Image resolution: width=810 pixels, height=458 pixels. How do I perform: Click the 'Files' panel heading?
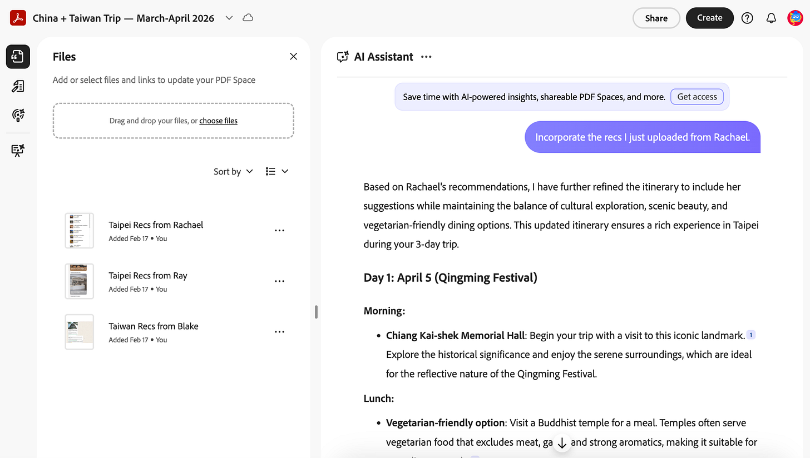point(65,57)
